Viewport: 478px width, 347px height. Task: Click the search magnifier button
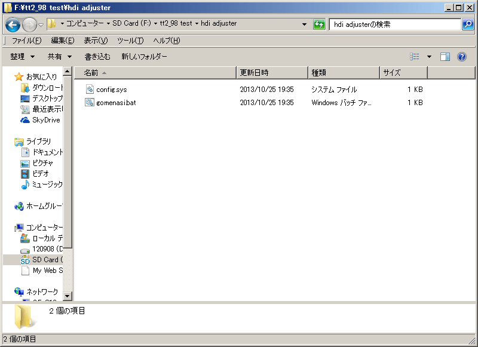(468, 24)
